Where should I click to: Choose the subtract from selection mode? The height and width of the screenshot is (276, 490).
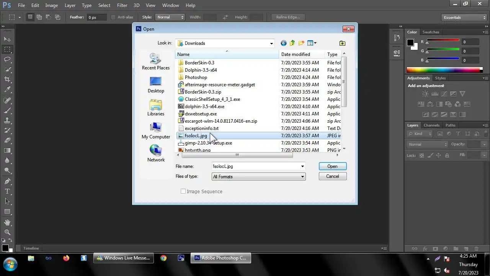click(49, 17)
